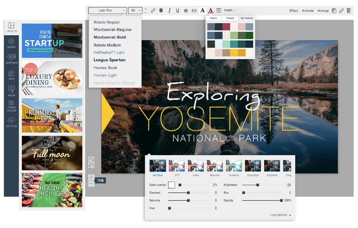Select the Clarendon filter preset

tap(253, 167)
